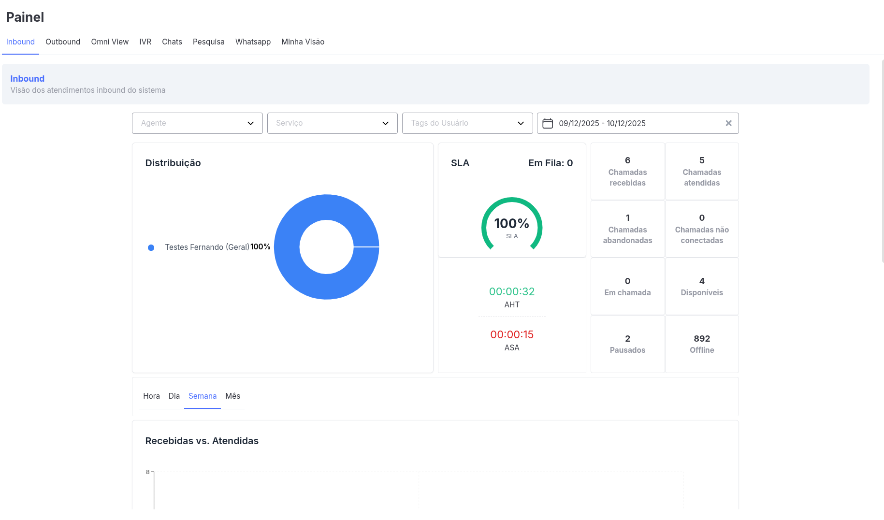
Task: Go to the IVR tab
Action: tap(145, 42)
